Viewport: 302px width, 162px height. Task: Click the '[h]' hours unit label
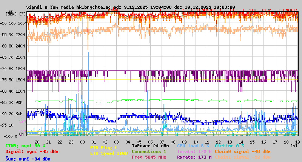coord(294,145)
